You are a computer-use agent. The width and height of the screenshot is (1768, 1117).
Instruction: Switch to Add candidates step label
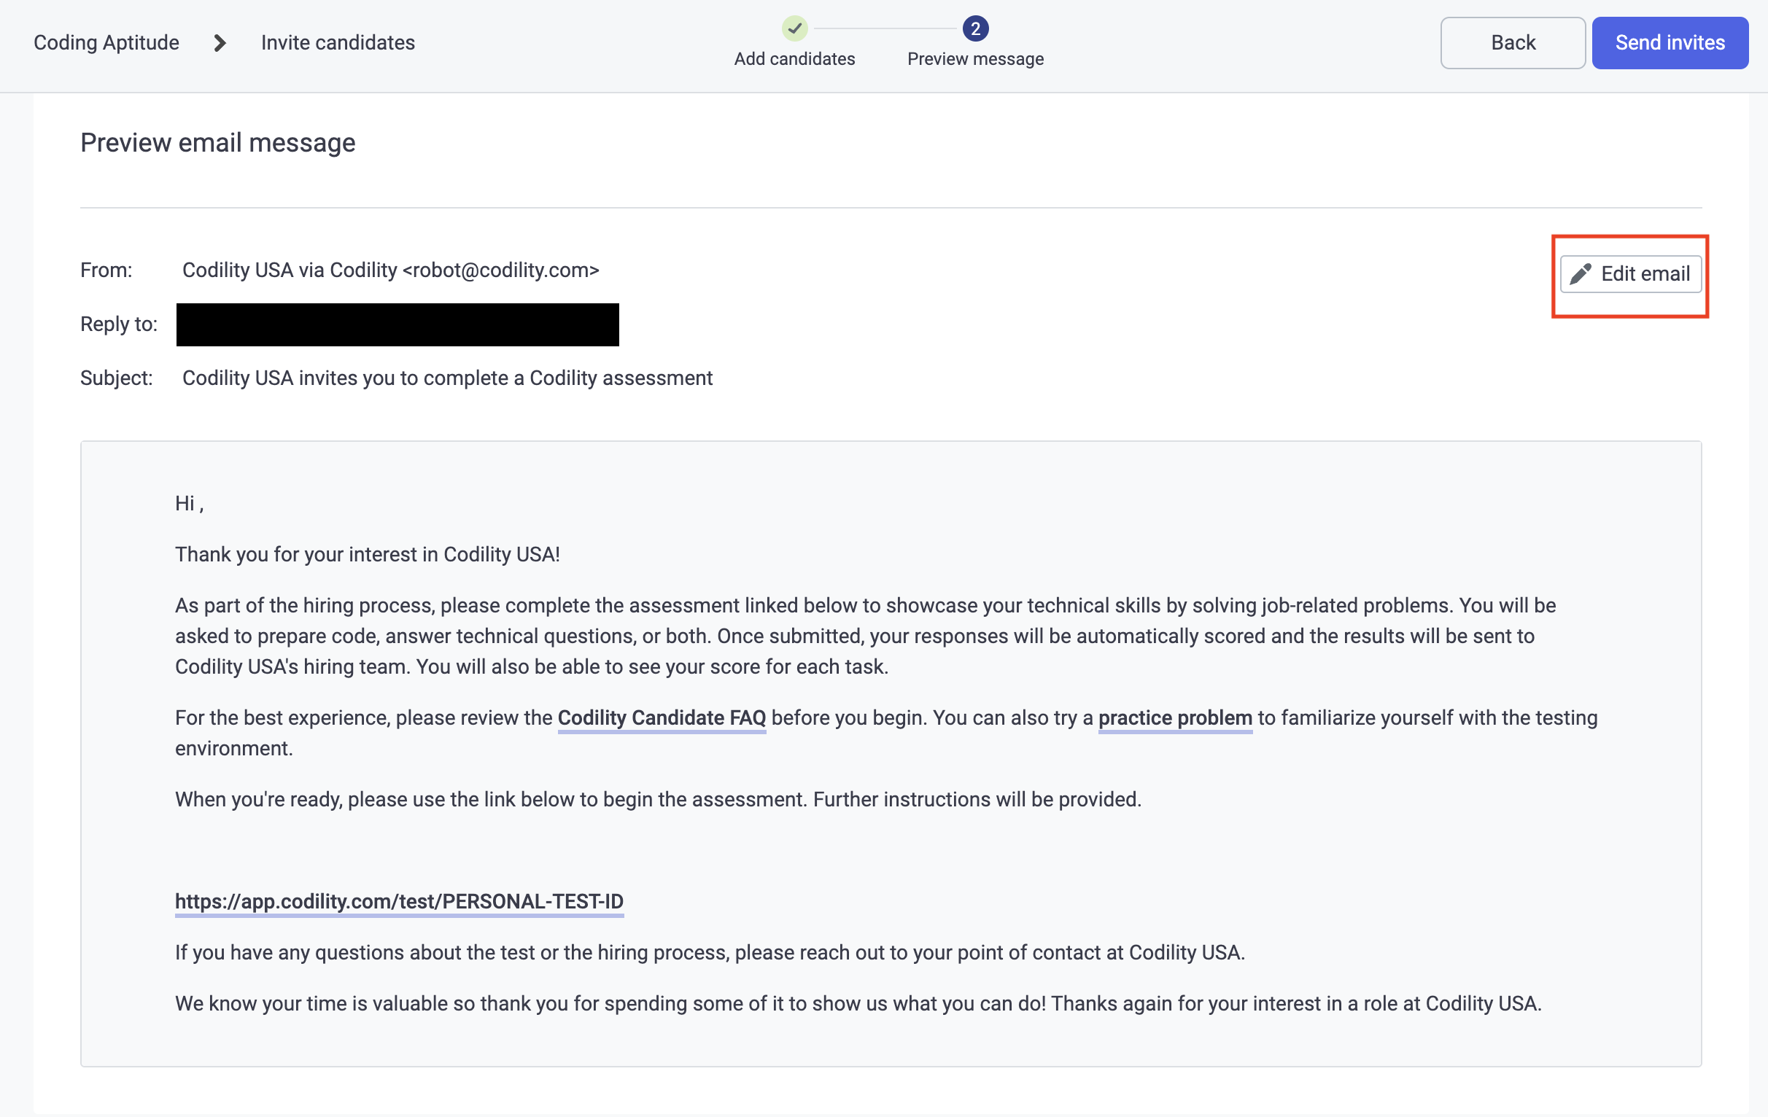point(794,59)
